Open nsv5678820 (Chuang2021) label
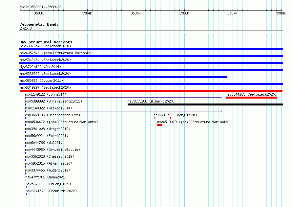The width and height of the screenshot is (292, 207). coord(49,184)
